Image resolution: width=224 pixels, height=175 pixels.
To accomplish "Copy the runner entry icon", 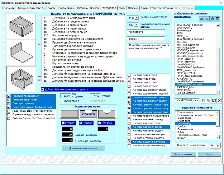I will point(212,146).
